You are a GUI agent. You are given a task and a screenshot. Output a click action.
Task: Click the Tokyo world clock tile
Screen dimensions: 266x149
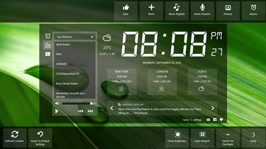[x=202, y=82]
